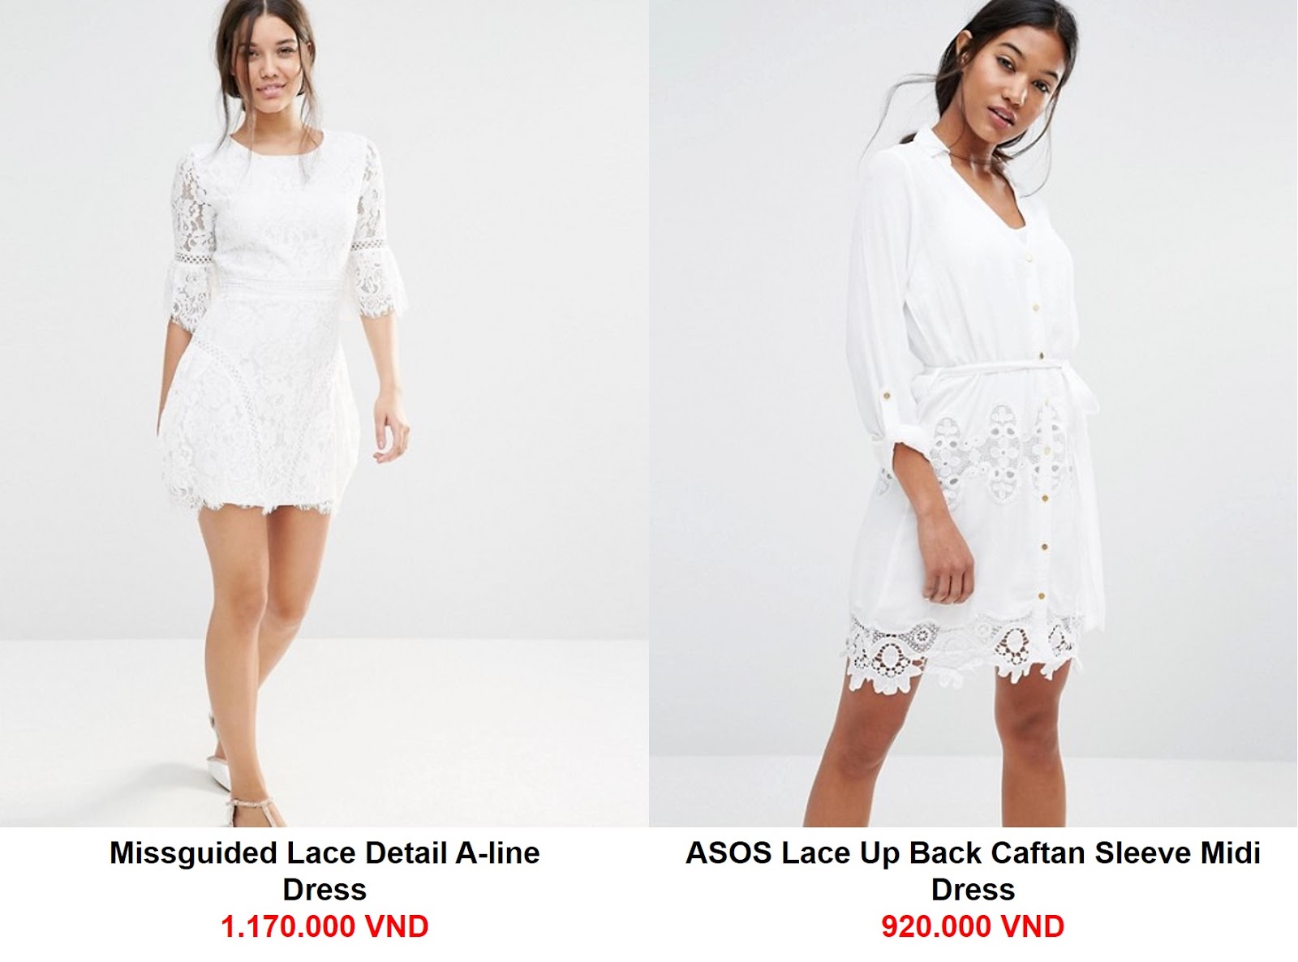1298x962 pixels.
Task: Click the tied waist belt on right dress
Action: 998,381
